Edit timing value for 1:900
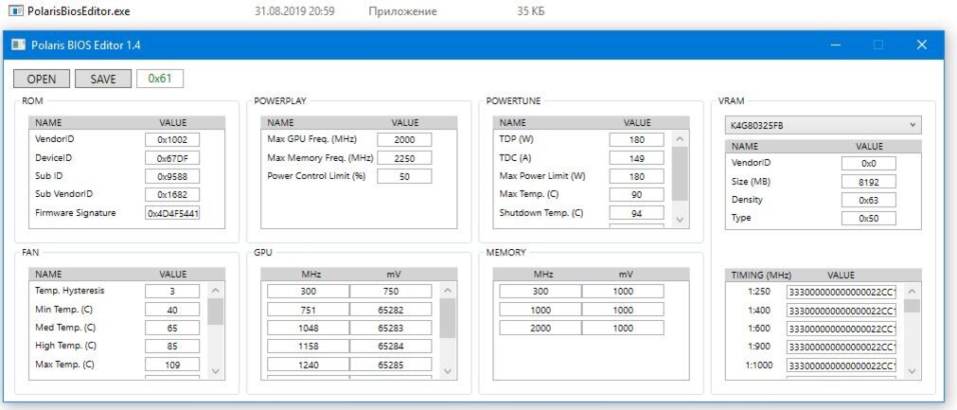The height and width of the screenshot is (410, 957). pyautogui.click(x=841, y=347)
